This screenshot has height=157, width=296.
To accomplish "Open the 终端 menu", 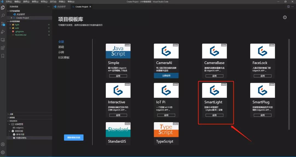I will [x=62, y=2].
